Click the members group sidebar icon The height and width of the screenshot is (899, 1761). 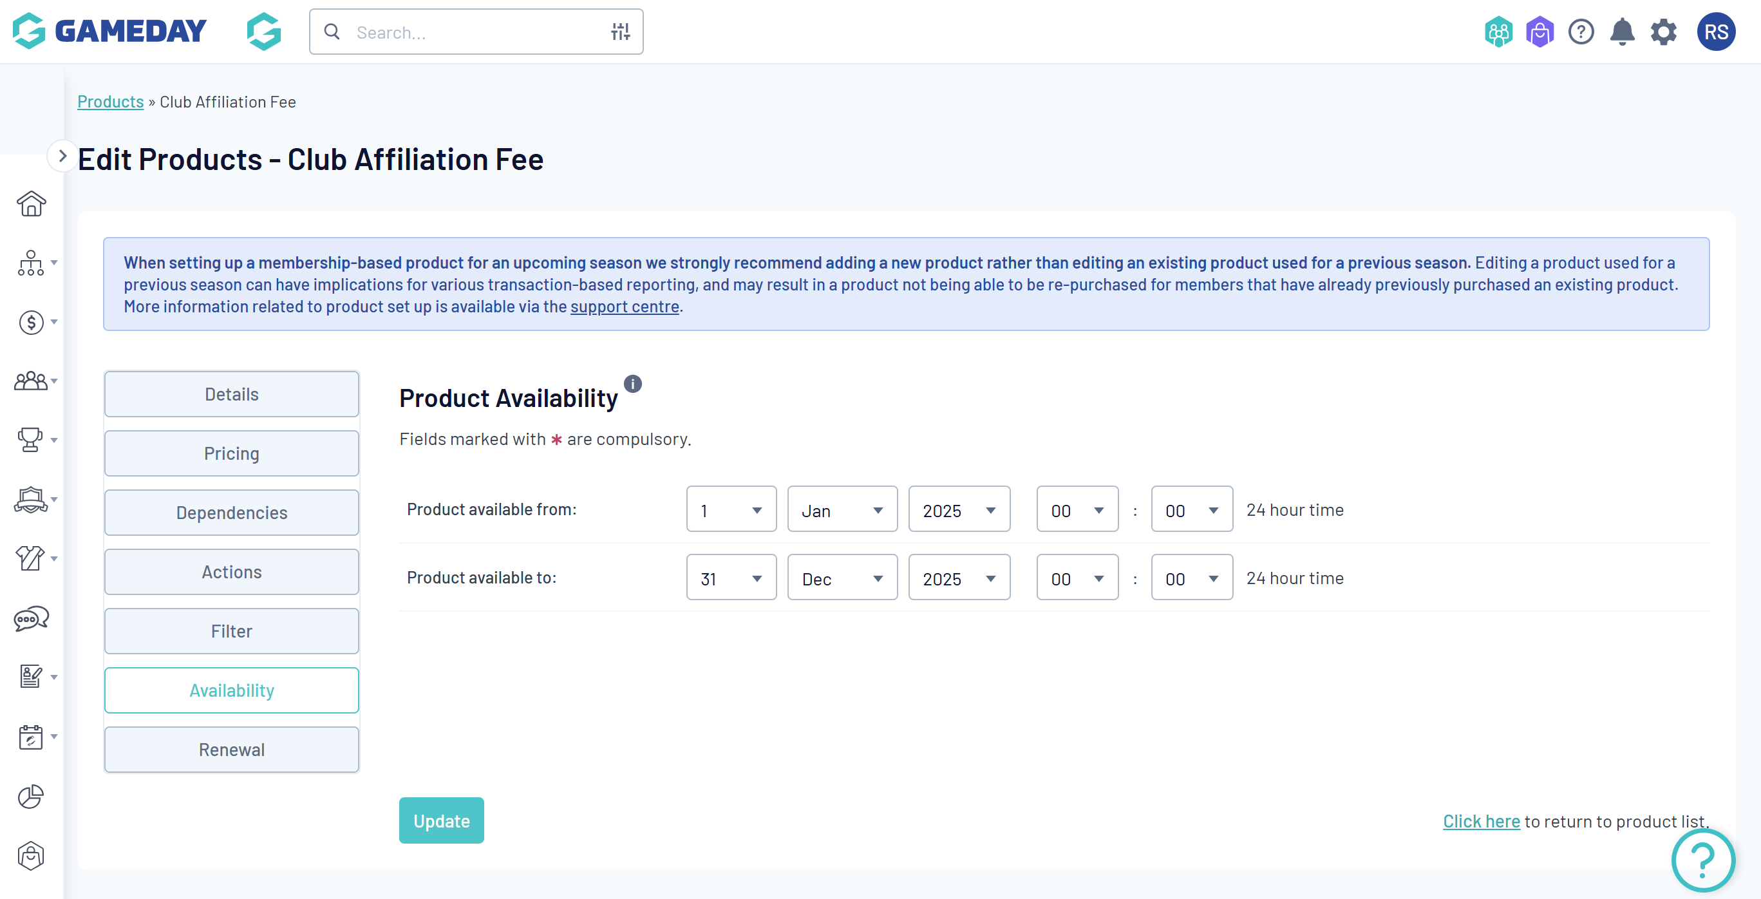pyautogui.click(x=31, y=381)
